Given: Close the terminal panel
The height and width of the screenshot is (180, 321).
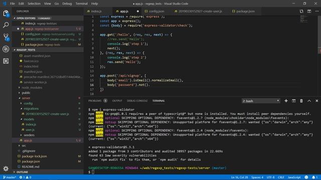Looking at the screenshot, I should [x=317, y=101].
